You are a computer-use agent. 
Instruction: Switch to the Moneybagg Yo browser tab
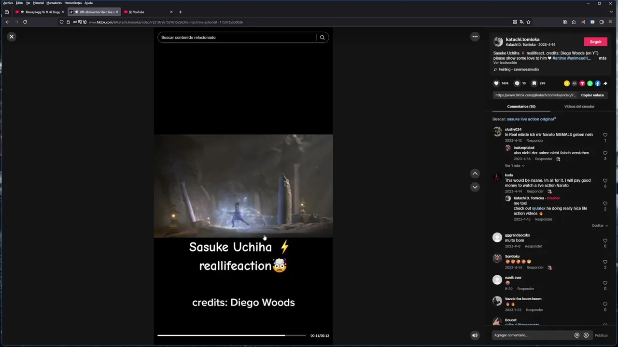[40, 12]
